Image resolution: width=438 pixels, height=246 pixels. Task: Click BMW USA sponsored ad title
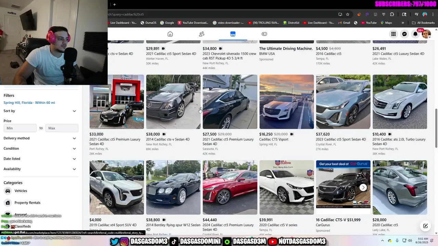click(x=286, y=49)
